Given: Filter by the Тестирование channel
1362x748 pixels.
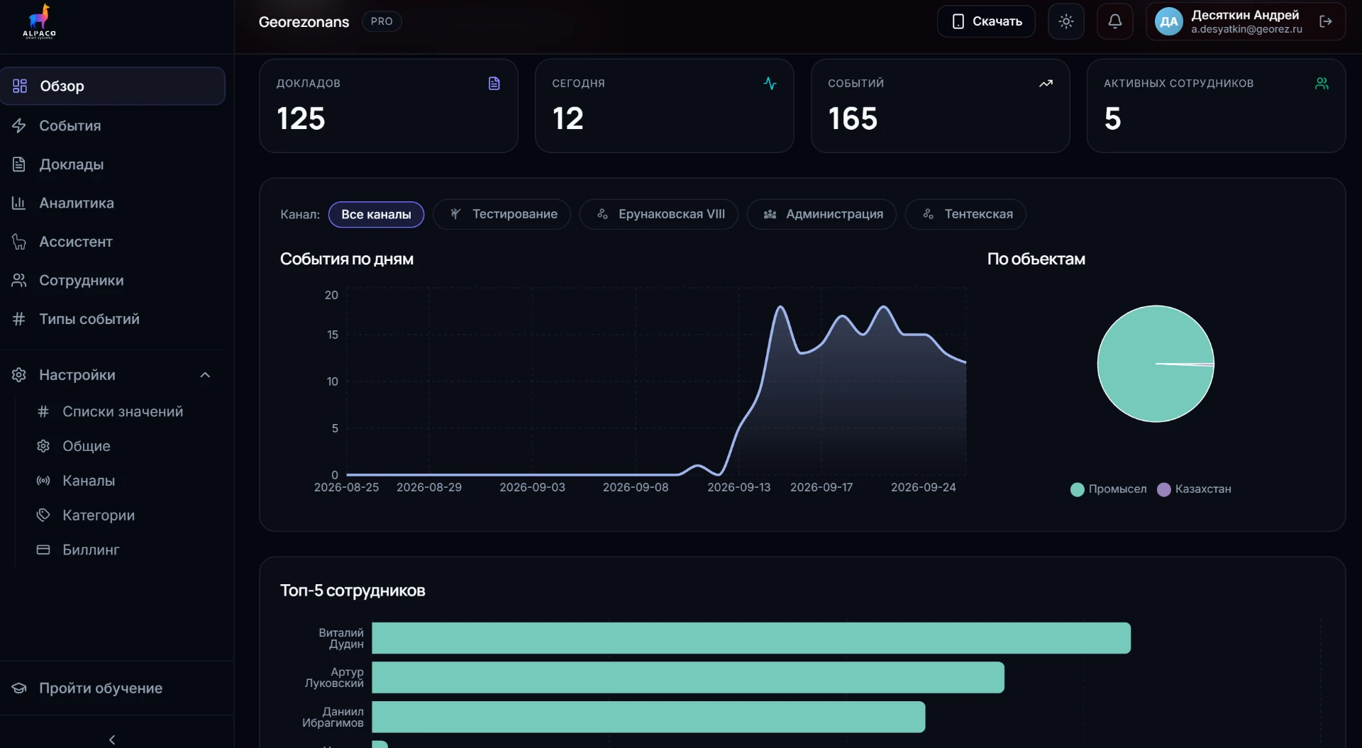Looking at the screenshot, I should point(502,214).
